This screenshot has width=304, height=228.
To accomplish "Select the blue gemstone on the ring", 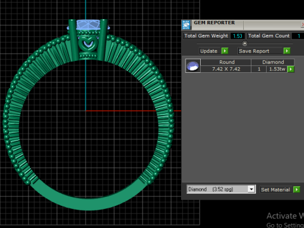I will point(88,25).
